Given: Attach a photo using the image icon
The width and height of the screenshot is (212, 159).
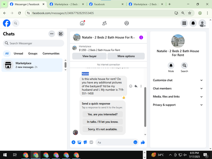Looking at the screenshot, I should click(x=79, y=142).
